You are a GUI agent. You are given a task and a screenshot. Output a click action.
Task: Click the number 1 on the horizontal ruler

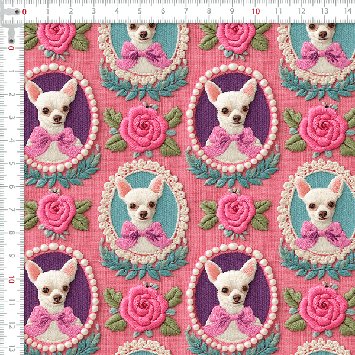(x=47, y=11)
